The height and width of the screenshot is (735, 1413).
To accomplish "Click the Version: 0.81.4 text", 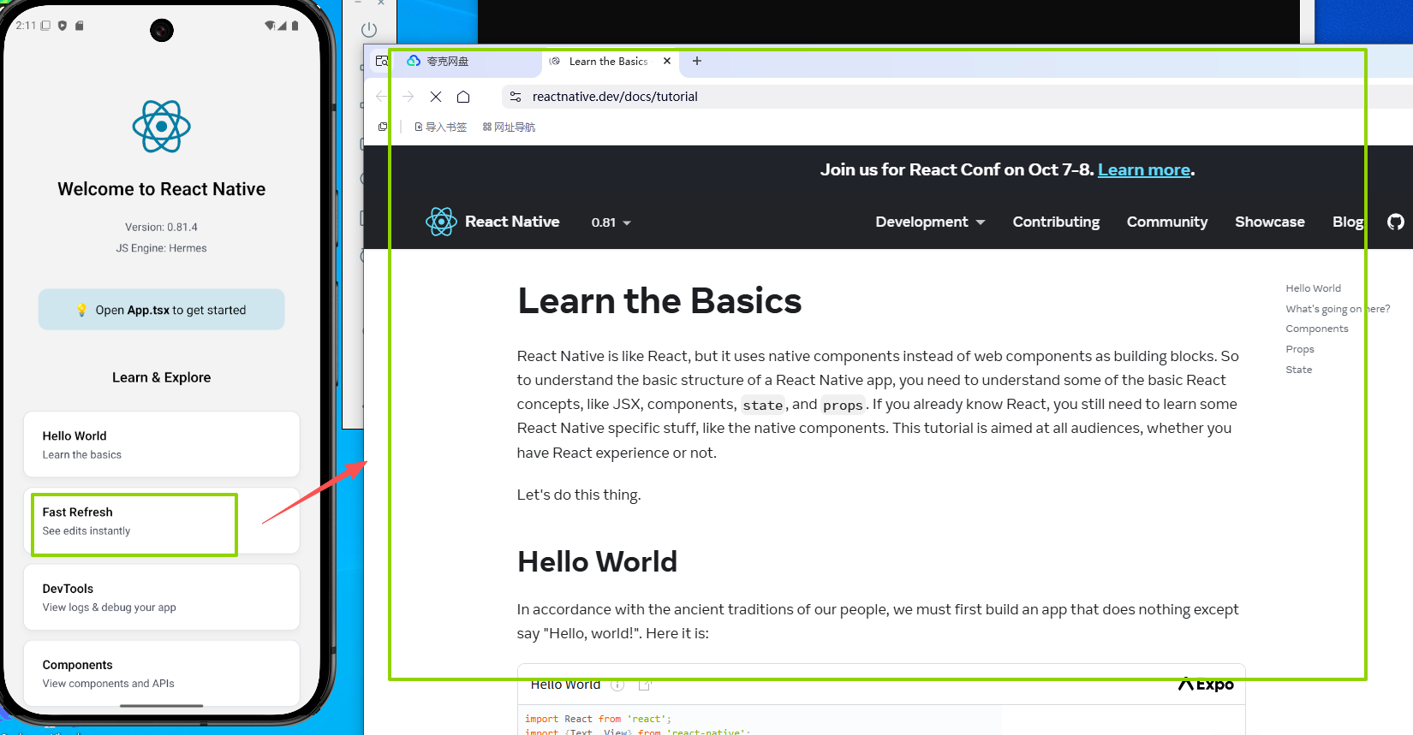I will click(161, 227).
